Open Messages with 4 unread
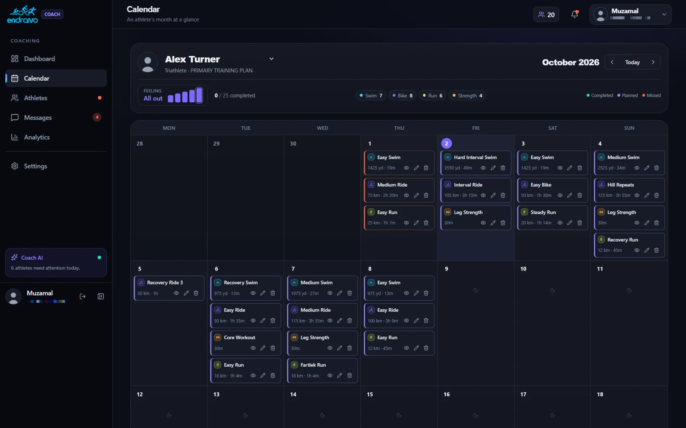Image resolution: width=686 pixels, height=428 pixels. pos(56,118)
